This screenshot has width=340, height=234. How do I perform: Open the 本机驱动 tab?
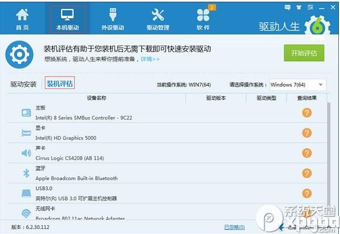(x=67, y=19)
